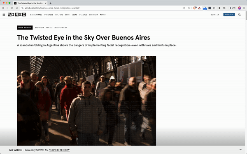This screenshot has width=247, height=154.
Task: Click the crowd photo article image
Action: point(86,101)
